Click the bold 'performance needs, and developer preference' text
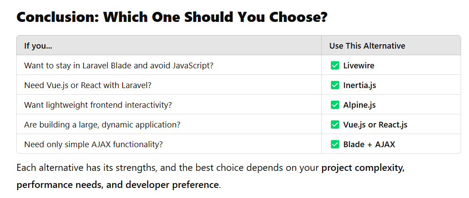The height and width of the screenshot is (198, 469). pos(117,185)
